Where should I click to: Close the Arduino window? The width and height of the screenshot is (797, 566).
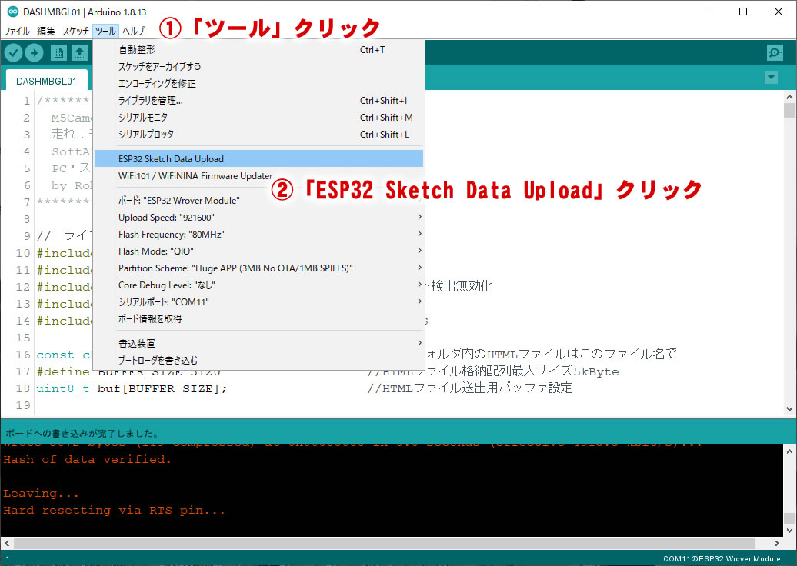tap(779, 12)
